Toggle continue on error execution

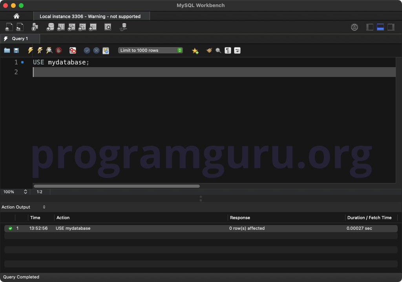coord(73,50)
